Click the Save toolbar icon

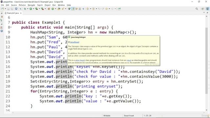pos(9,9)
